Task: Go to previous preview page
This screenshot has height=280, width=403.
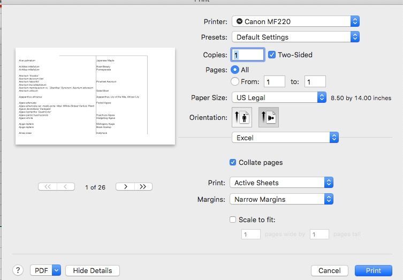Action: pos(66,187)
